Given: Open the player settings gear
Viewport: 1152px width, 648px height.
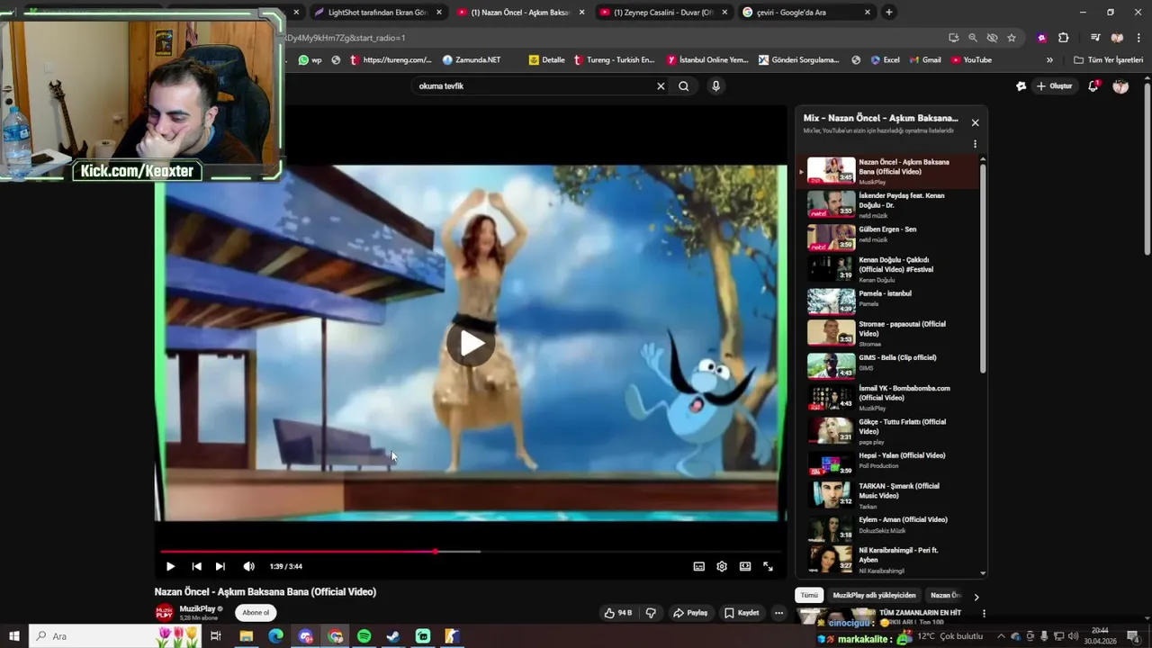Looking at the screenshot, I should click(x=722, y=566).
